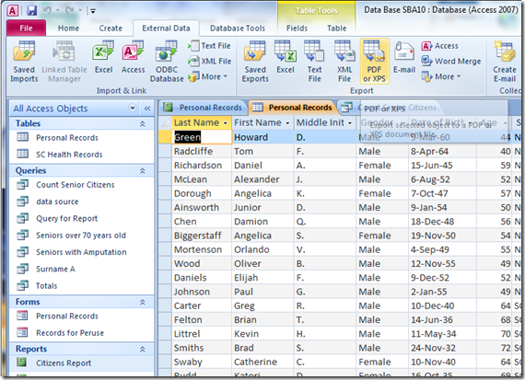Open First Name column filter dropdown

(287, 123)
